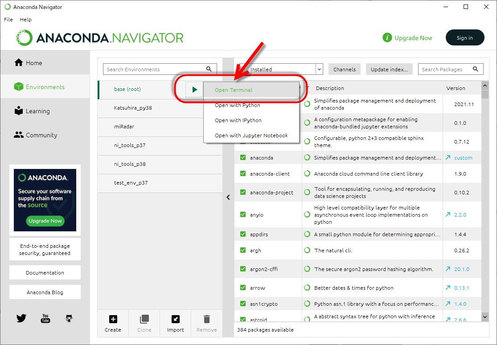
Task: Toggle the argh package checkbox
Action: point(243,250)
